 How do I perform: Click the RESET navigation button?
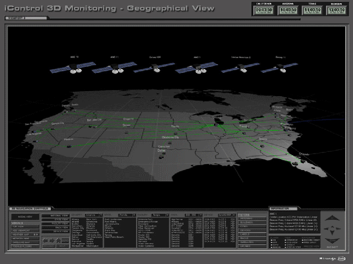(x=332, y=247)
